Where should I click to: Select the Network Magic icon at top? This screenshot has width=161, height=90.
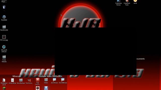[4, 1]
